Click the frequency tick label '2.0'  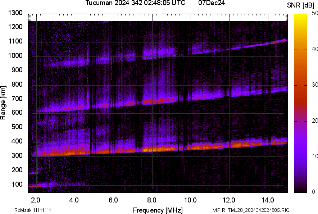click(x=36, y=200)
